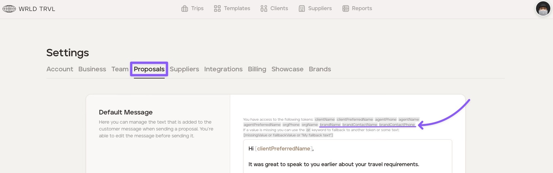This screenshot has width=553, height=173.
Task: Click the Clients people icon
Action: [264, 9]
